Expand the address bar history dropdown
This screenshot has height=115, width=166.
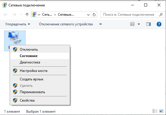coord(88,15)
